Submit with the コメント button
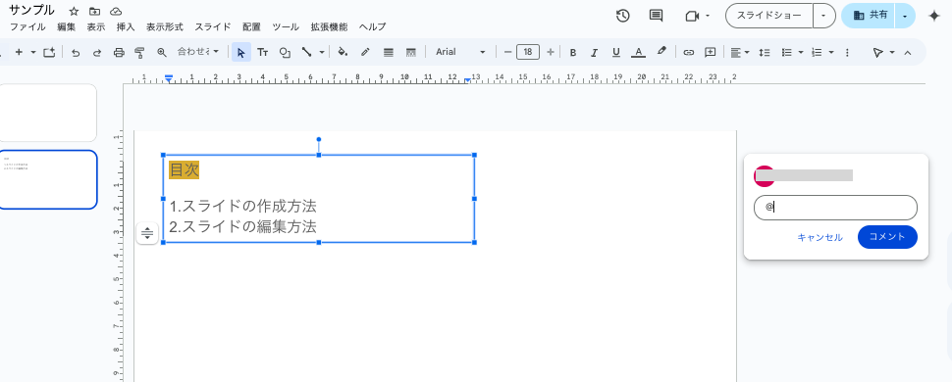The width and height of the screenshot is (952, 382). [x=887, y=237]
